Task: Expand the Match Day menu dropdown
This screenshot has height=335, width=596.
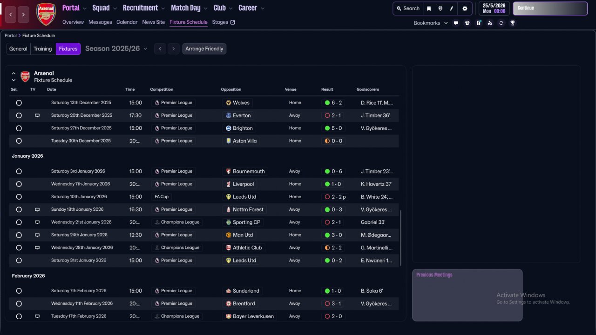Action: pyautogui.click(x=205, y=8)
